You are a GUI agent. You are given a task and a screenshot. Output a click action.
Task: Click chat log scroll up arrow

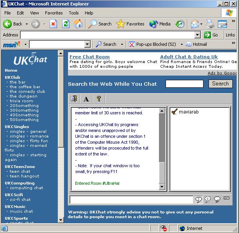(x=162, y=111)
